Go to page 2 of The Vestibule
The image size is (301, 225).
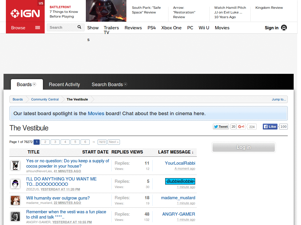click(x=45, y=142)
